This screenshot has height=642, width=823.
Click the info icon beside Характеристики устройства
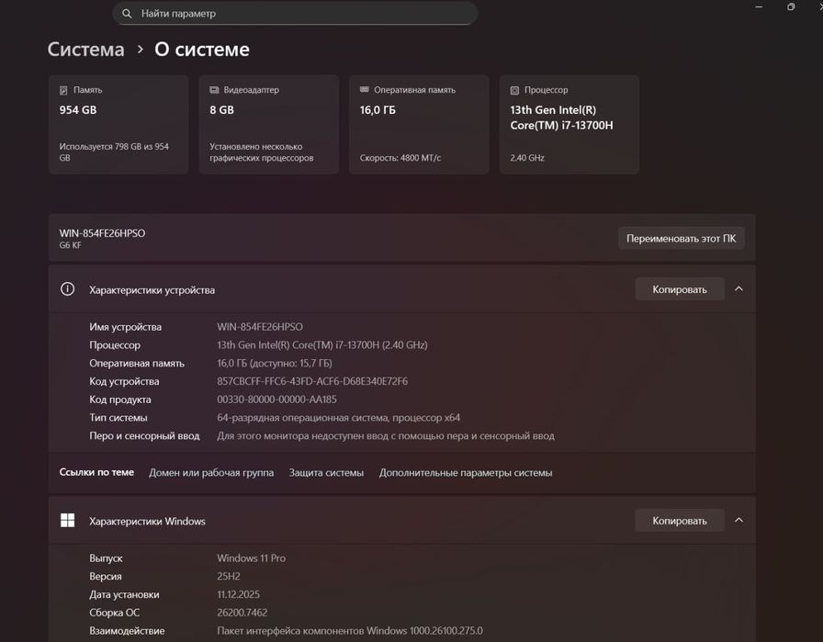(x=67, y=289)
